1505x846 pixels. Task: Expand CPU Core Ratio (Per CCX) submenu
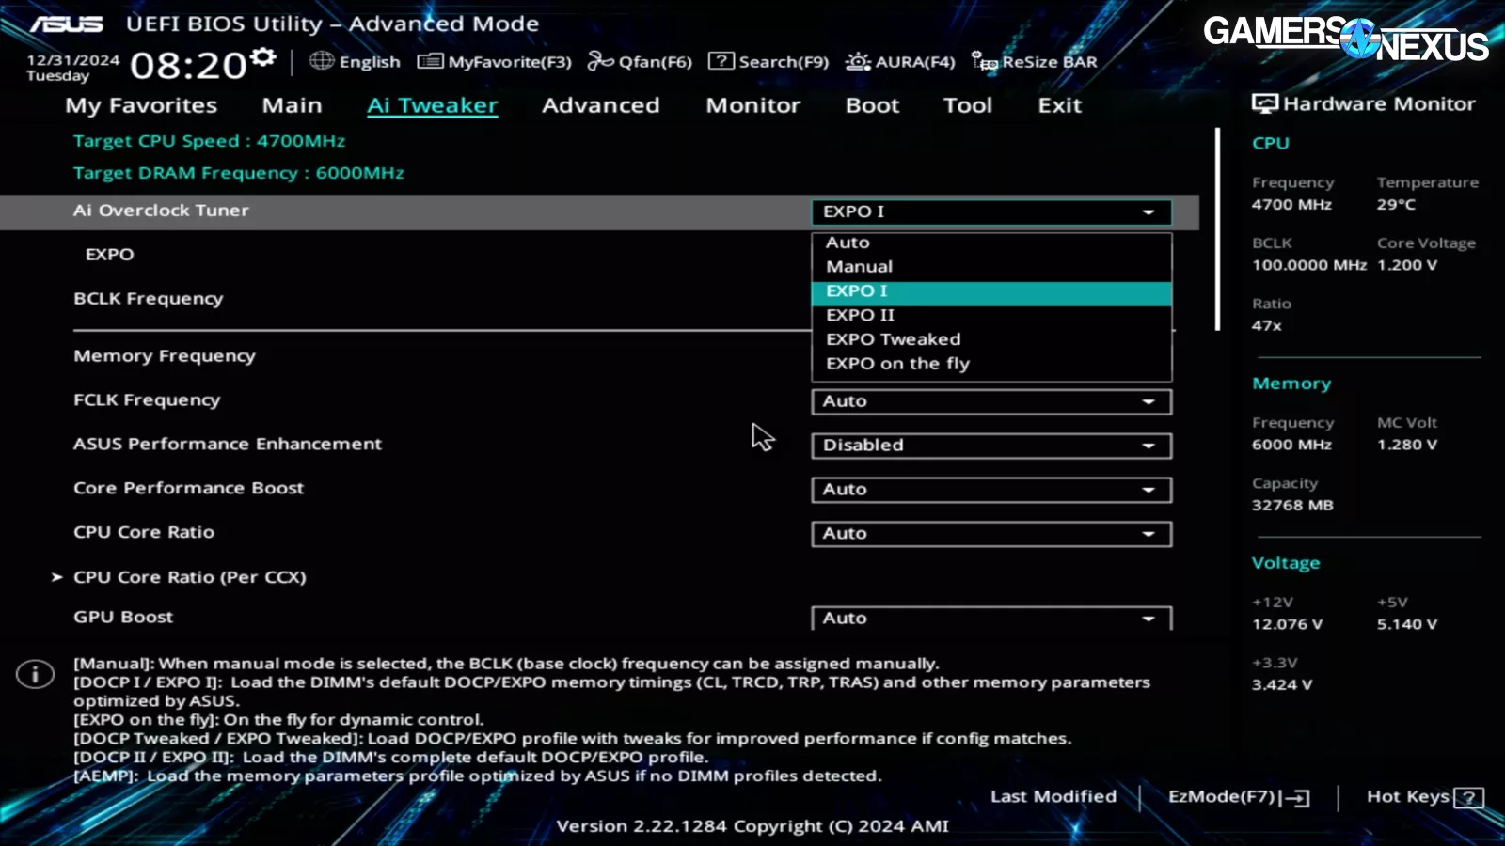tap(189, 577)
